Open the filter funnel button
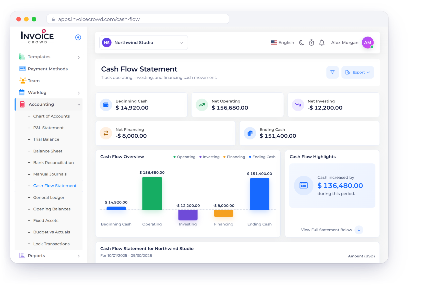 click(332, 73)
